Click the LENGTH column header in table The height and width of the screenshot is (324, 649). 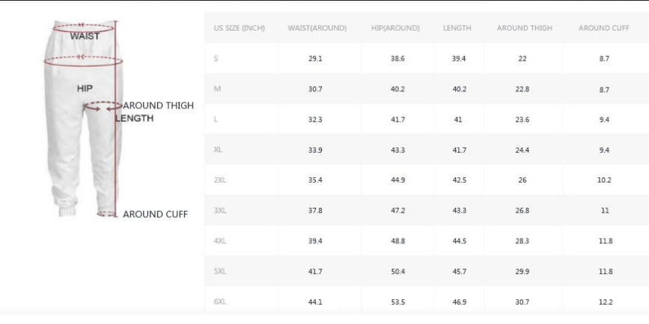(457, 28)
